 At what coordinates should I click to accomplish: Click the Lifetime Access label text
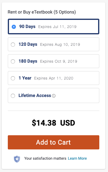[35, 95]
